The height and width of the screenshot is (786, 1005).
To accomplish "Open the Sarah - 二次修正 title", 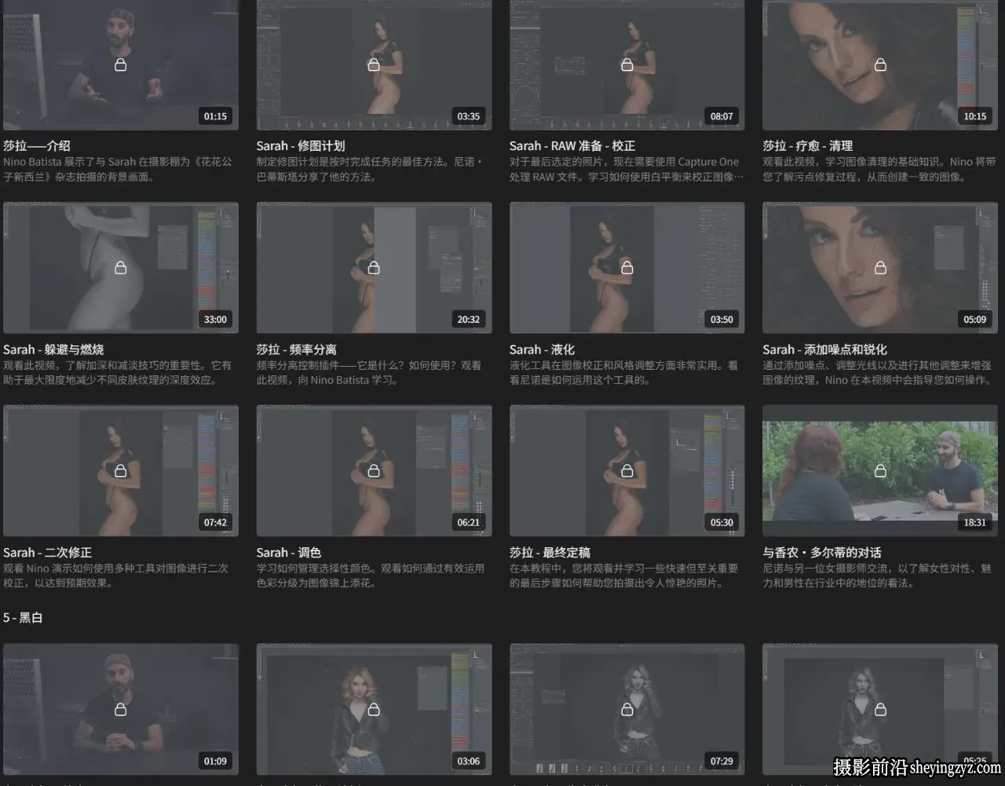I will coord(48,553).
